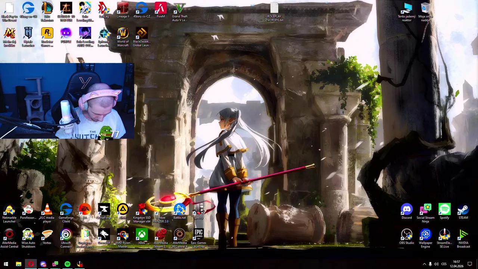Image resolution: width=478 pixels, height=269 pixels.
Task: Select the Moje sny a naděje bin
Action: coord(426,12)
